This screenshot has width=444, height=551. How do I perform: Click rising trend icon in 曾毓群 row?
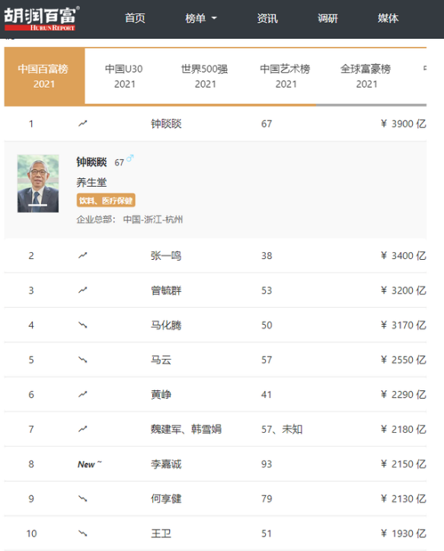tap(82, 290)
